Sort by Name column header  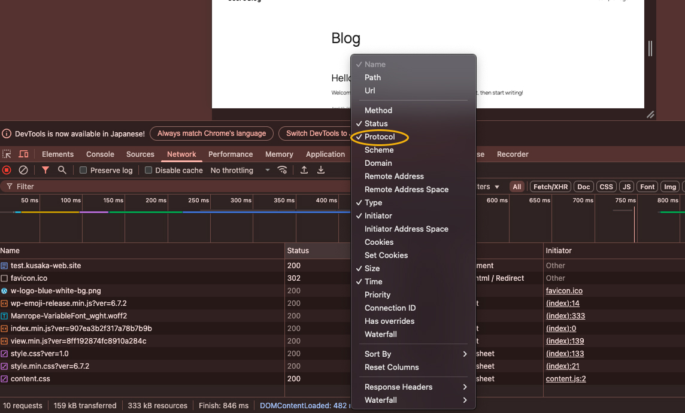point(142,251)
